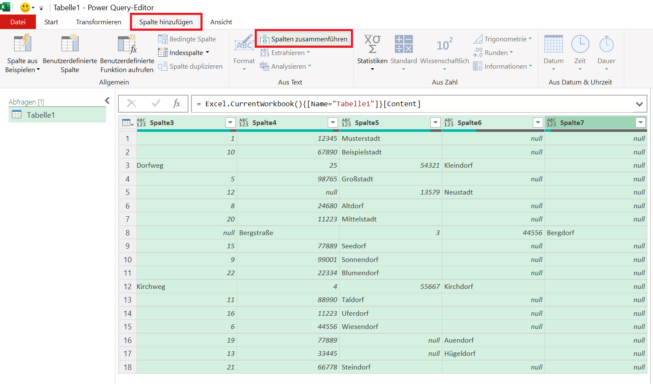This screenshot has width=653, height=384.
Task: Invoke Benutzerdefinierte Funktion aufrufen icon
Action: [127, 44]
